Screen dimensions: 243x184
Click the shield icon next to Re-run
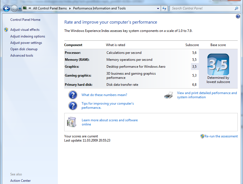[x=202, y=136]
